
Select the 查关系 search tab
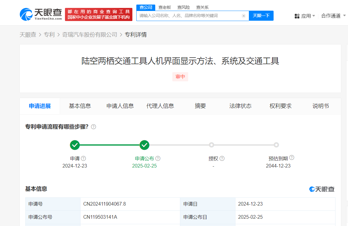[203, 8]
